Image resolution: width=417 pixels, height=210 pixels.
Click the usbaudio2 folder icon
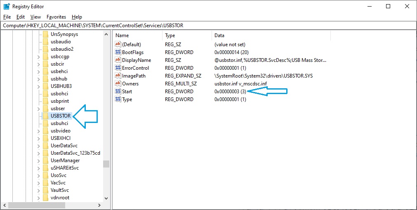pos(45,49)
